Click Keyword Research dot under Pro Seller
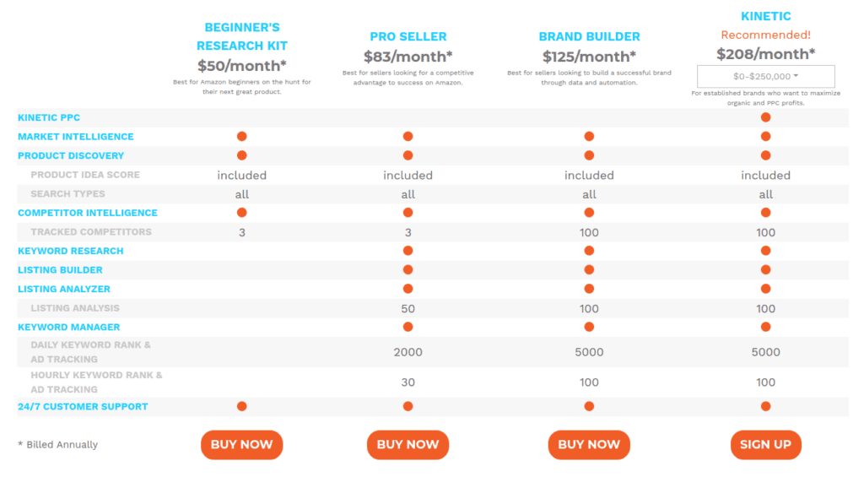This screenshot has width=864, height=488. pyautogui.click(x=408, y=251)
